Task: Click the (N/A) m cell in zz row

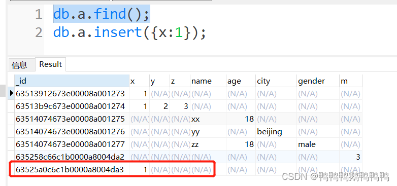Action: [351, 144]
